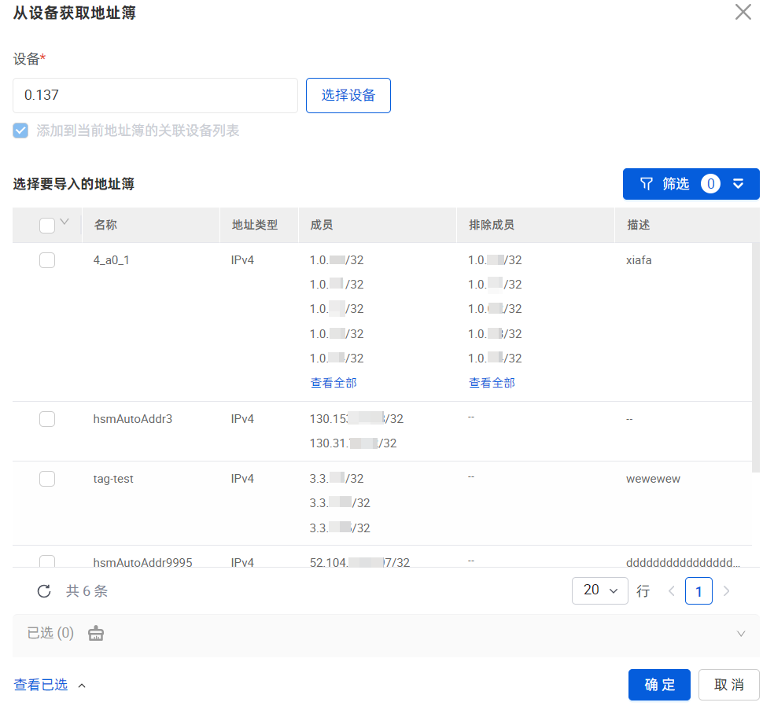Go to previous page arrow
This screenshot has height=706, width=774.
pos(671,591)
